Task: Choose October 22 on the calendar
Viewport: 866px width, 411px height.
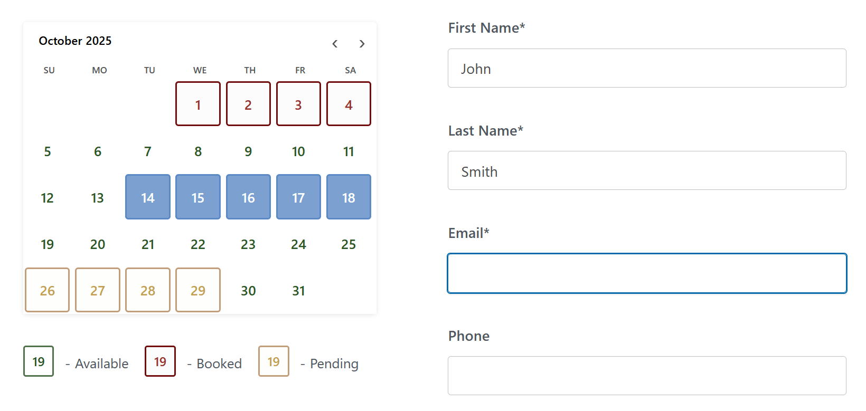Action: point(198,244)
